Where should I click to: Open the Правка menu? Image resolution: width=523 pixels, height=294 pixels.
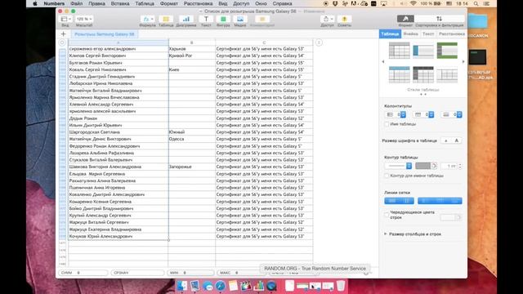coord(96,3)
